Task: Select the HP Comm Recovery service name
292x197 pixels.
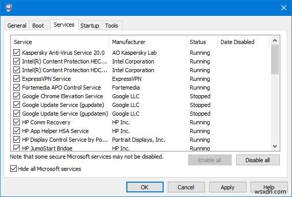Action: [x=46, y=122]
